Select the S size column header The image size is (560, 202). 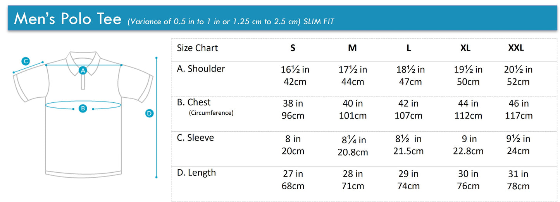293,48
